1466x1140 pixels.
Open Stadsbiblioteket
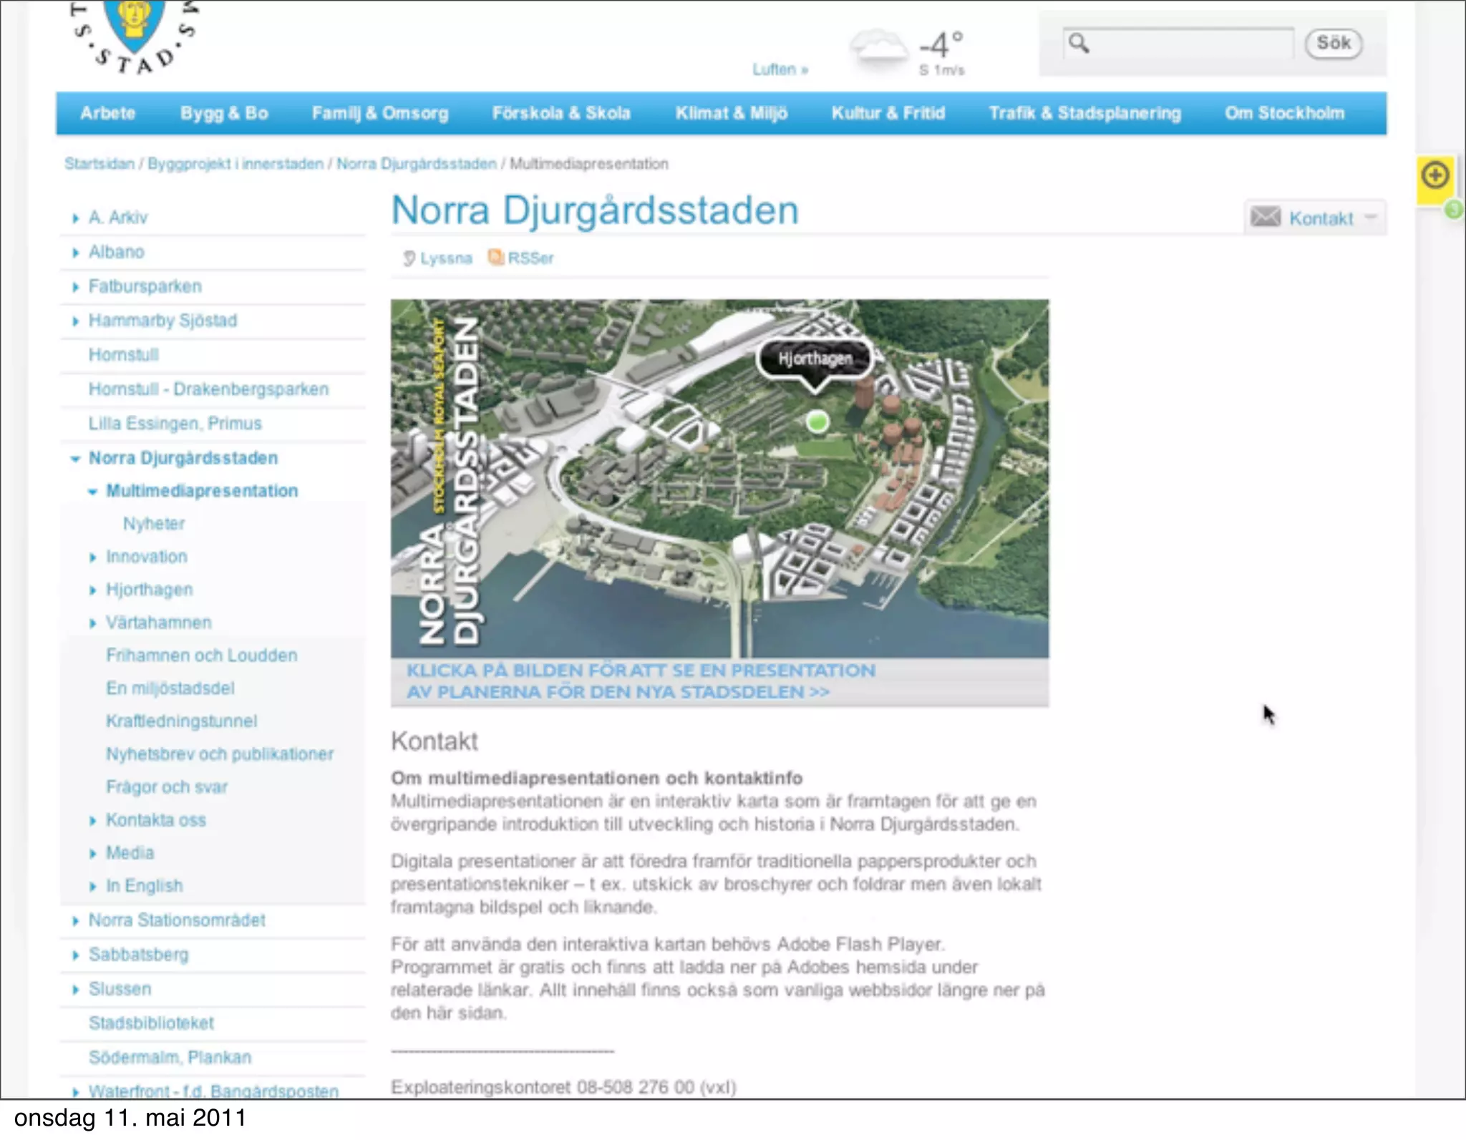coord(151,1023)
